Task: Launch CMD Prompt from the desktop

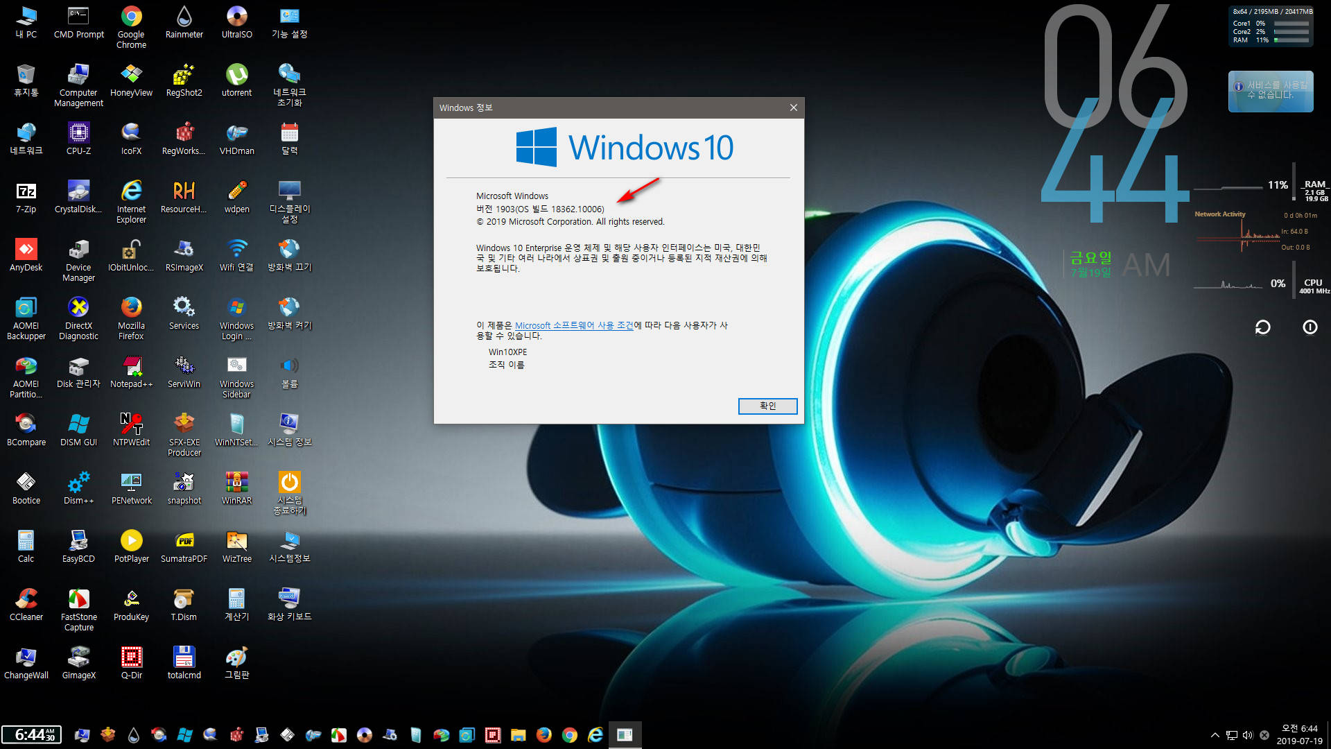Action: 78,22
